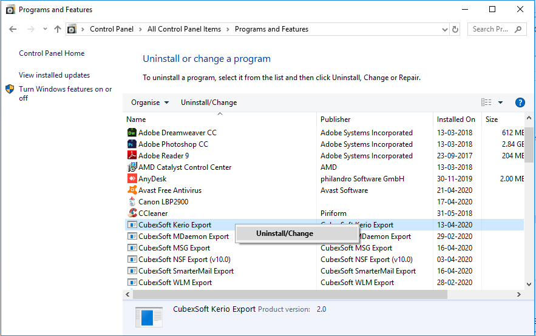The image size is (536, 336).
Task: Open the blue help question mark icon
Action: point(520,102)
